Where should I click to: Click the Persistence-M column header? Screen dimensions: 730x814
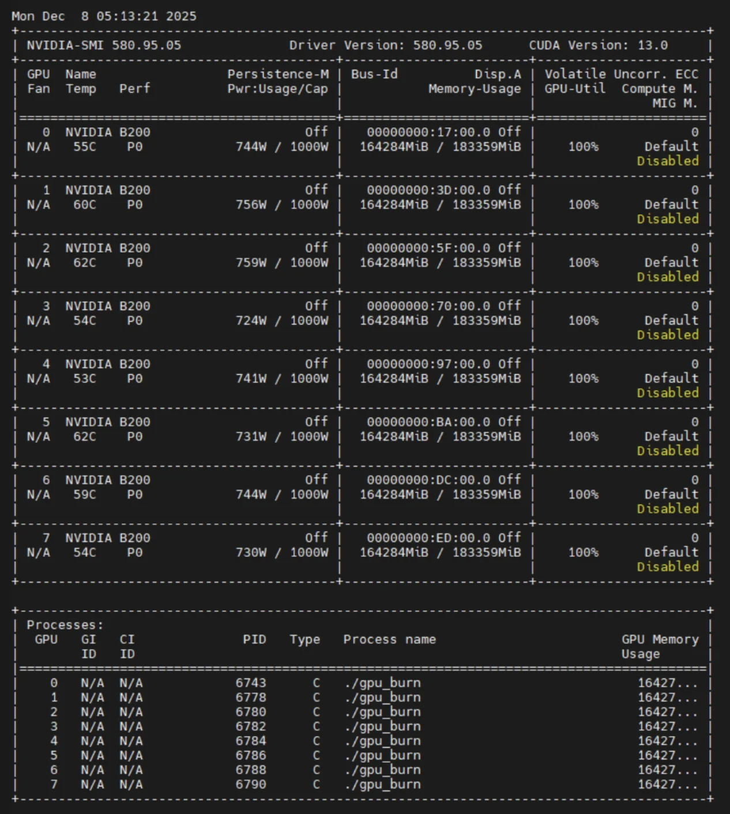point(277,74)
